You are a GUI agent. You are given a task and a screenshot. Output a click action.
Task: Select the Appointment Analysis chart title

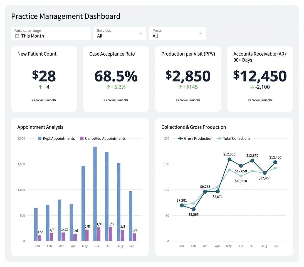40,127
